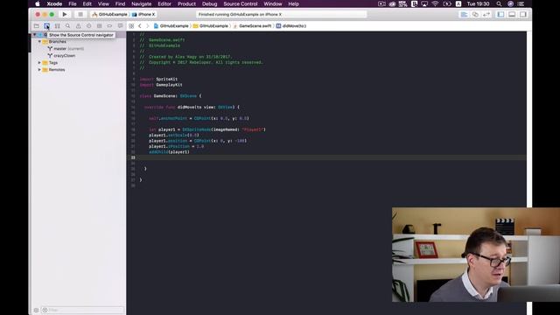Collapse the repository root disclosure triangle
Viewport: 560px width, 315px height.
tap(35, 35)
